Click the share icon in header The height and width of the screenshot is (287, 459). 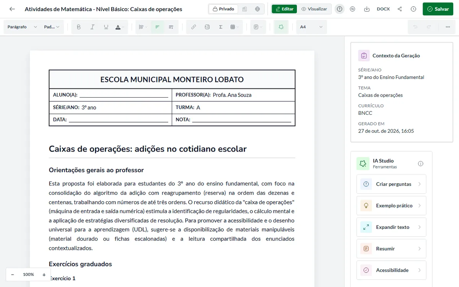(x=400, y=9)
